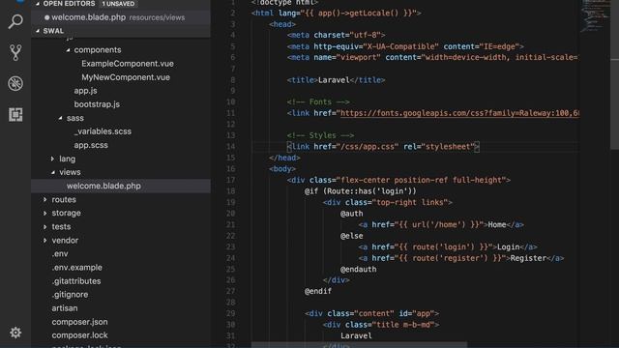Click the @endif directive line

point(318,291)
